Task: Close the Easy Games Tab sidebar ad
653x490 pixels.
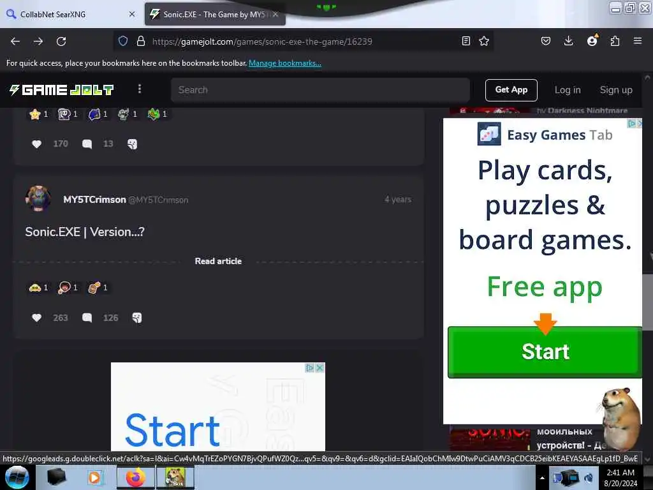Action: click(639, 123)
